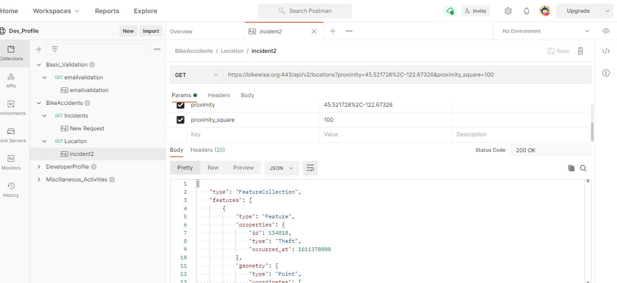Open the JSON format dropdown
The width and height of the screenshot is (617, 283).
pos(282,168)
